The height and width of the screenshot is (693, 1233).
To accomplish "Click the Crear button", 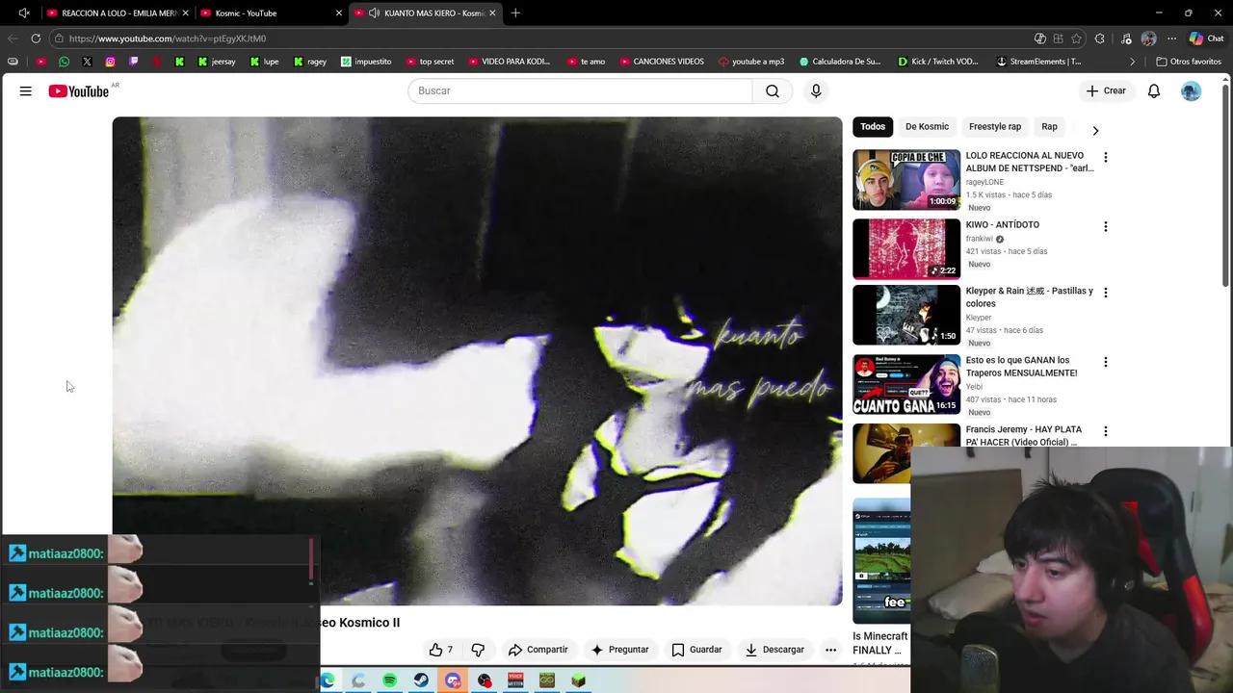I will pyautogui.click(x=1106, y=90).
